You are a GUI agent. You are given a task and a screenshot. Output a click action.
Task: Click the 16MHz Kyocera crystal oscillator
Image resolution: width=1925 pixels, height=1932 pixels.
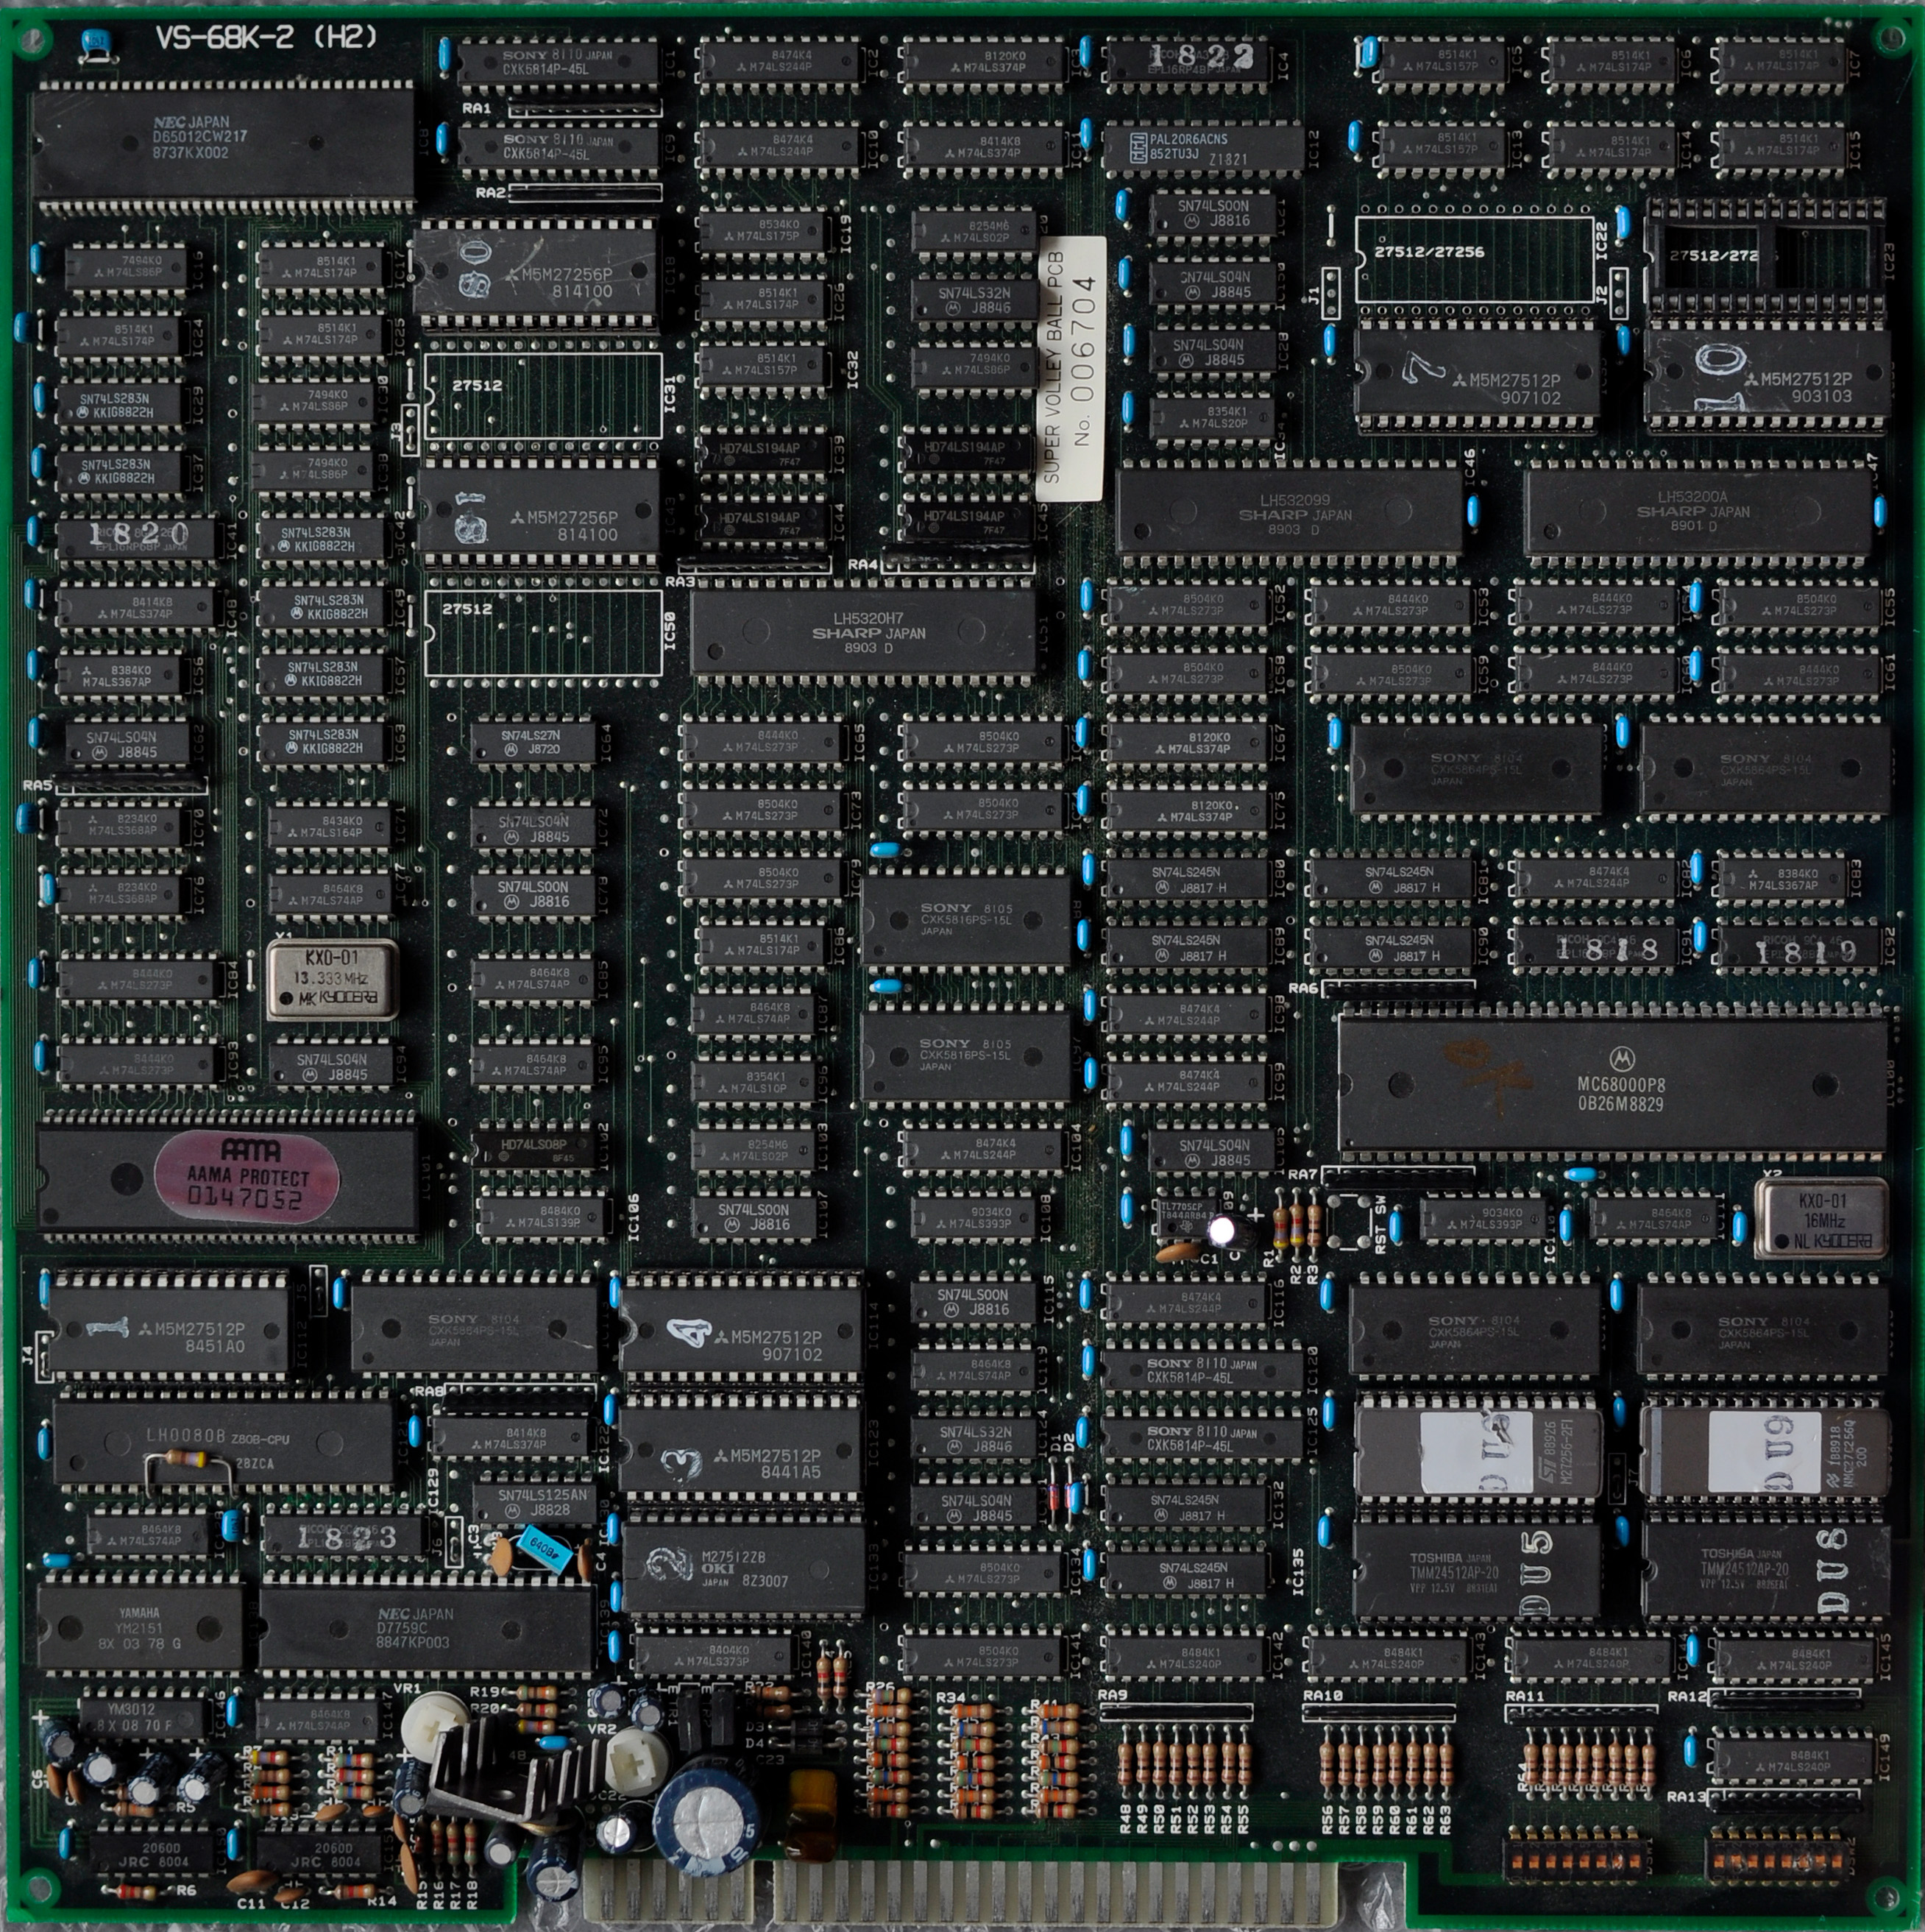point(1821,1219)
